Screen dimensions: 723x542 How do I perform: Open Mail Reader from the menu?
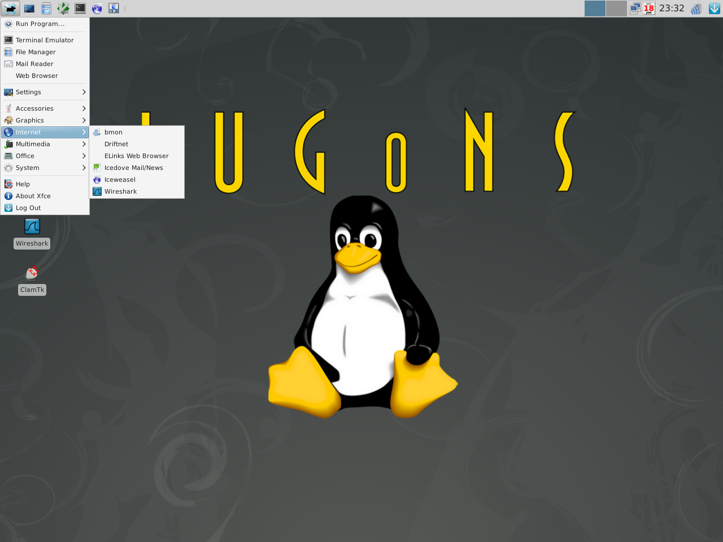(x=45, y=64)
